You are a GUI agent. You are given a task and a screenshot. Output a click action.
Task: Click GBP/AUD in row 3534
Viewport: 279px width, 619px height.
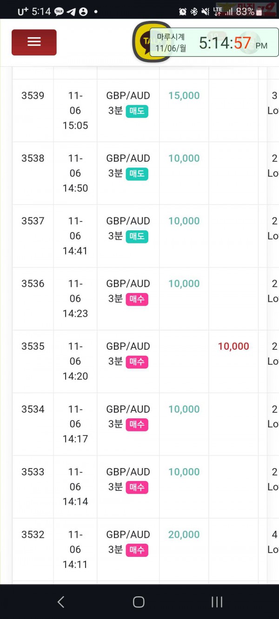coord(128,409)
